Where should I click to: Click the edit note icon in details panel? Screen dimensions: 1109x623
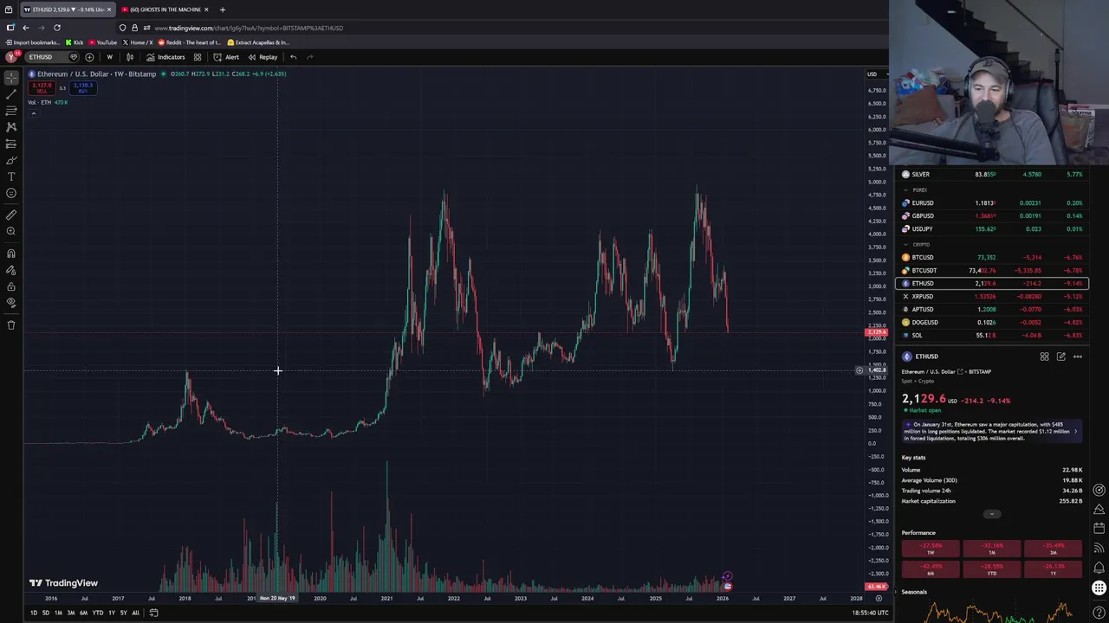pos(1060,356)
